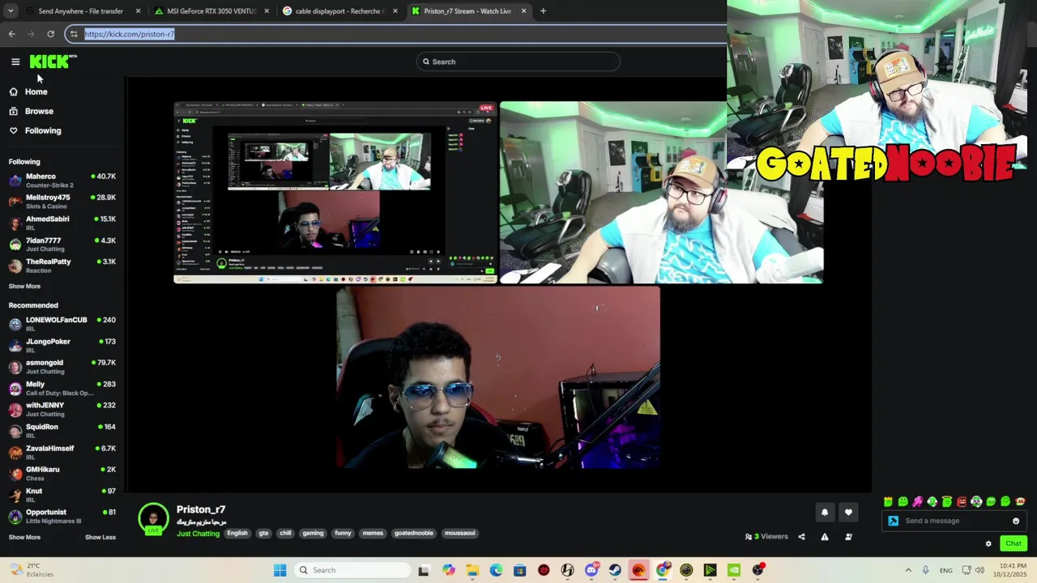The width and height of the screenshot is (1037, 583).
Task: Select the English stream tag
Action: pyautogui.click(x=237, y=533)
